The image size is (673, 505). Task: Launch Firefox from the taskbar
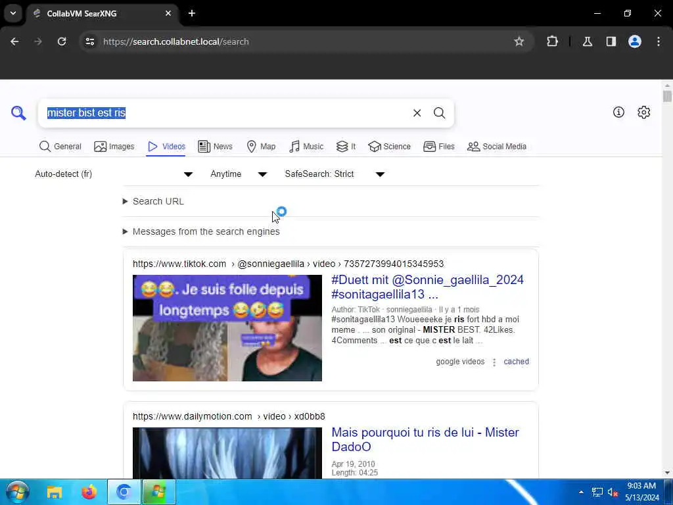pyautogui.click(x=89, y=492)
